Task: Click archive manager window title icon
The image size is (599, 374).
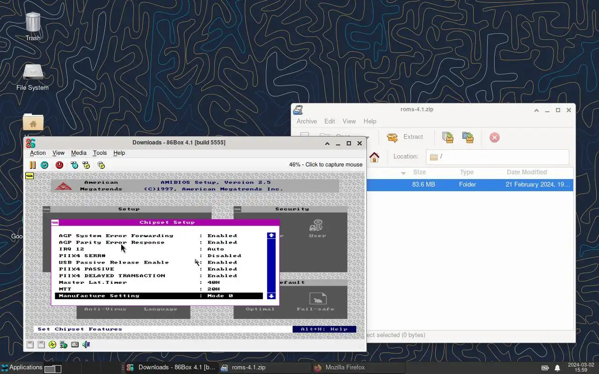Action: click(x=298, y=110)
